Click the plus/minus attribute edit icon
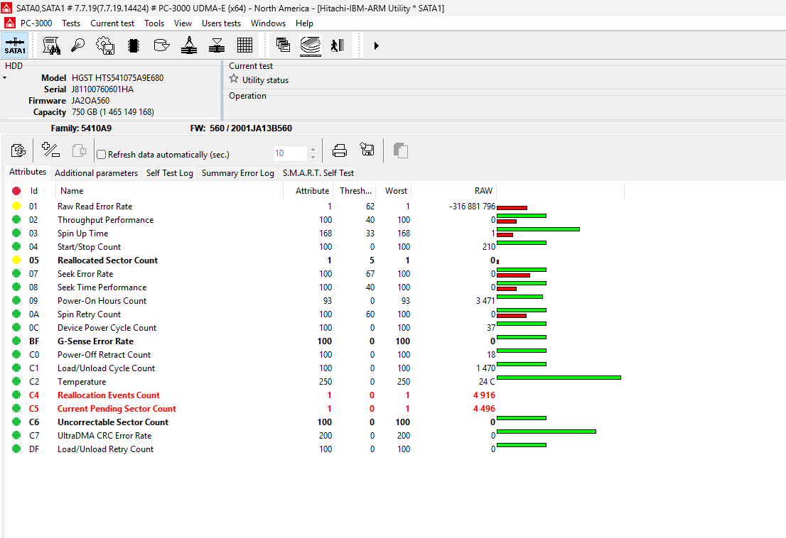Viewport: 786px width, 538px height. [x=50, y=150]
